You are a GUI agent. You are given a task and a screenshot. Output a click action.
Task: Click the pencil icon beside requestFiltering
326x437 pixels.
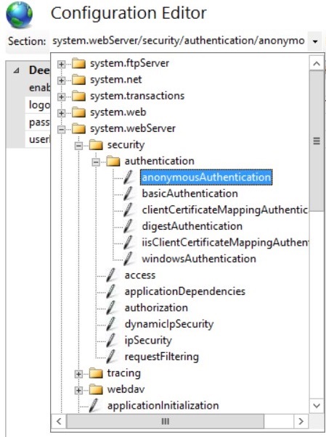click(x=111, y=357)
